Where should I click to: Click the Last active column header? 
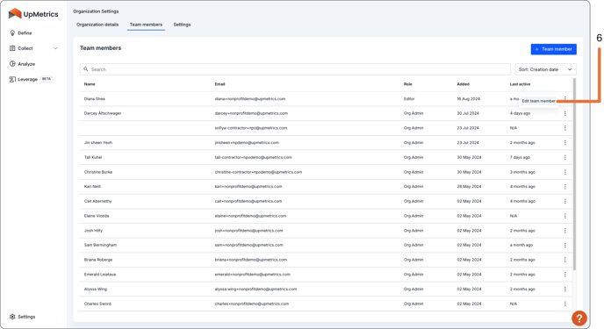pos(520,84)
